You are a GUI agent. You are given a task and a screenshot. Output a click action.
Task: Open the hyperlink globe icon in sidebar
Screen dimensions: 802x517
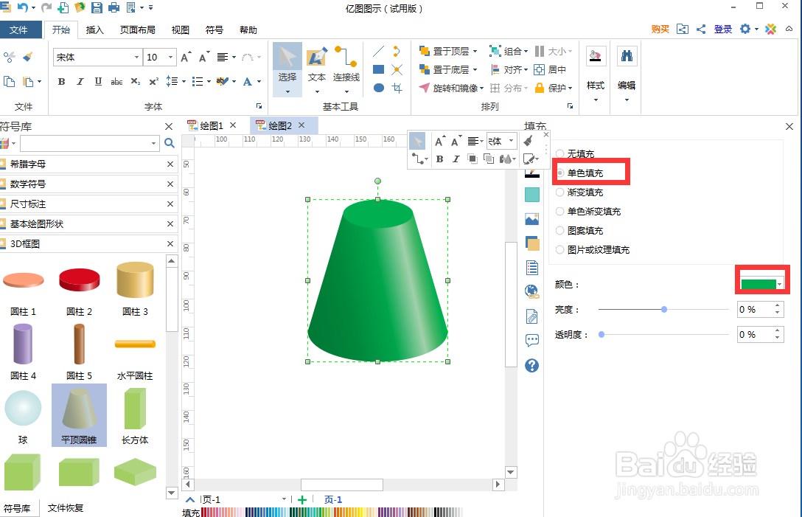[532, 292]
